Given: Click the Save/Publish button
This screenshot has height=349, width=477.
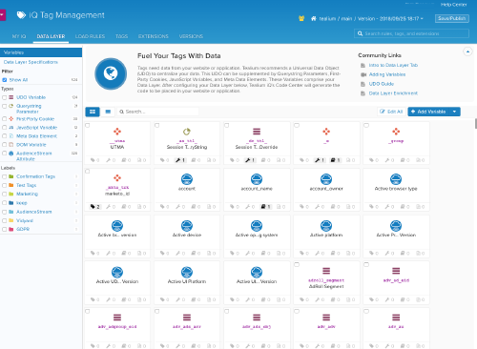Looking at the screenshot, I should pyautogui.click(x=452, y=18).
